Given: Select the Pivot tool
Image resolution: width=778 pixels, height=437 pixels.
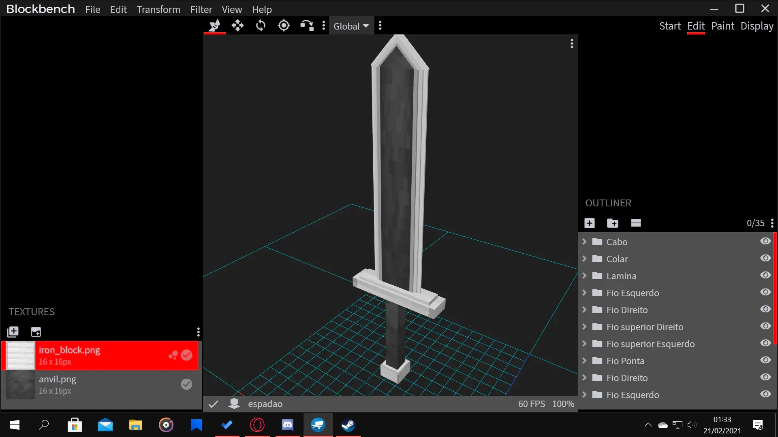Looking at the screenshot, I should click(284, 26).
